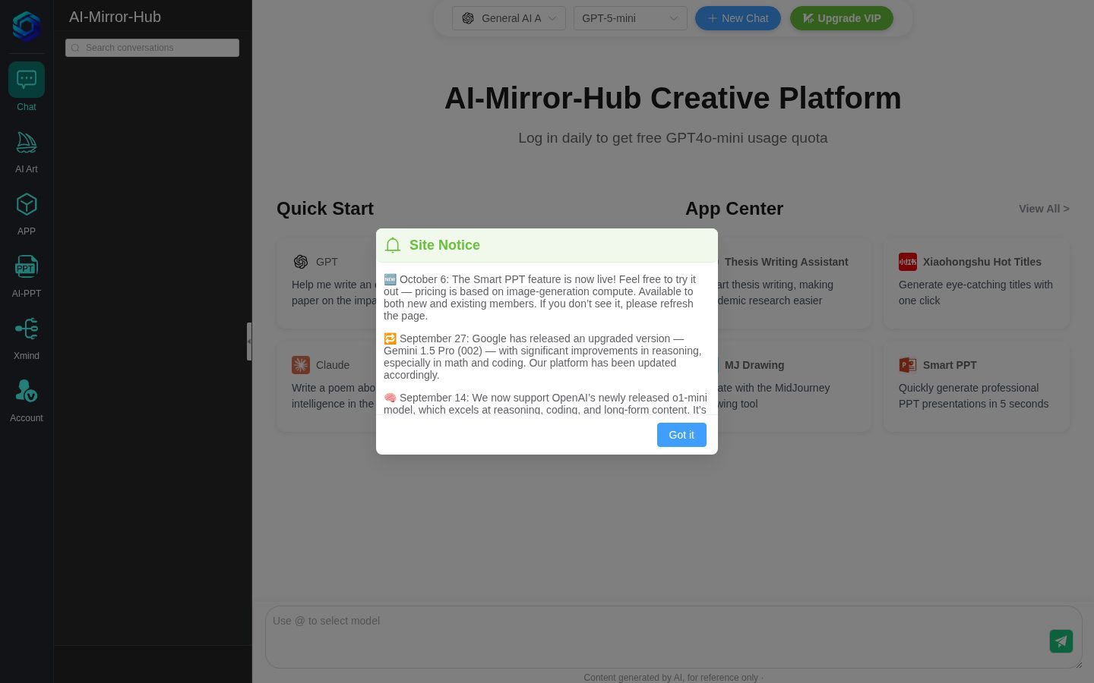Focus the Search conversations field

(x=152, y=48)
